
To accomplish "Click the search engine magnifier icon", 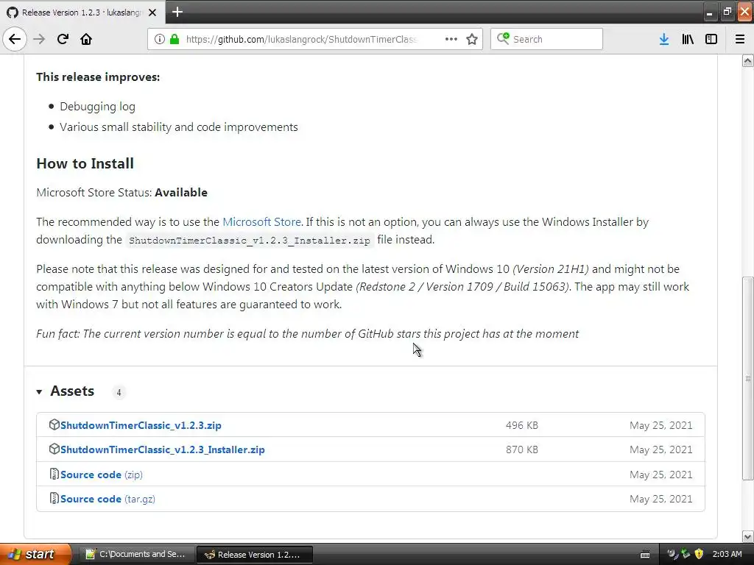I will coord(503,38).
